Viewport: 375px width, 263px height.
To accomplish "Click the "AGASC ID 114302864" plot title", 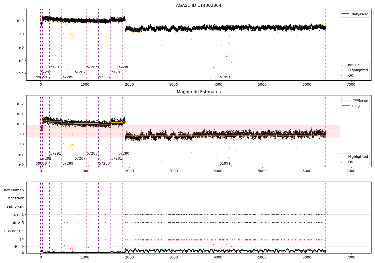I will [198, 6].
